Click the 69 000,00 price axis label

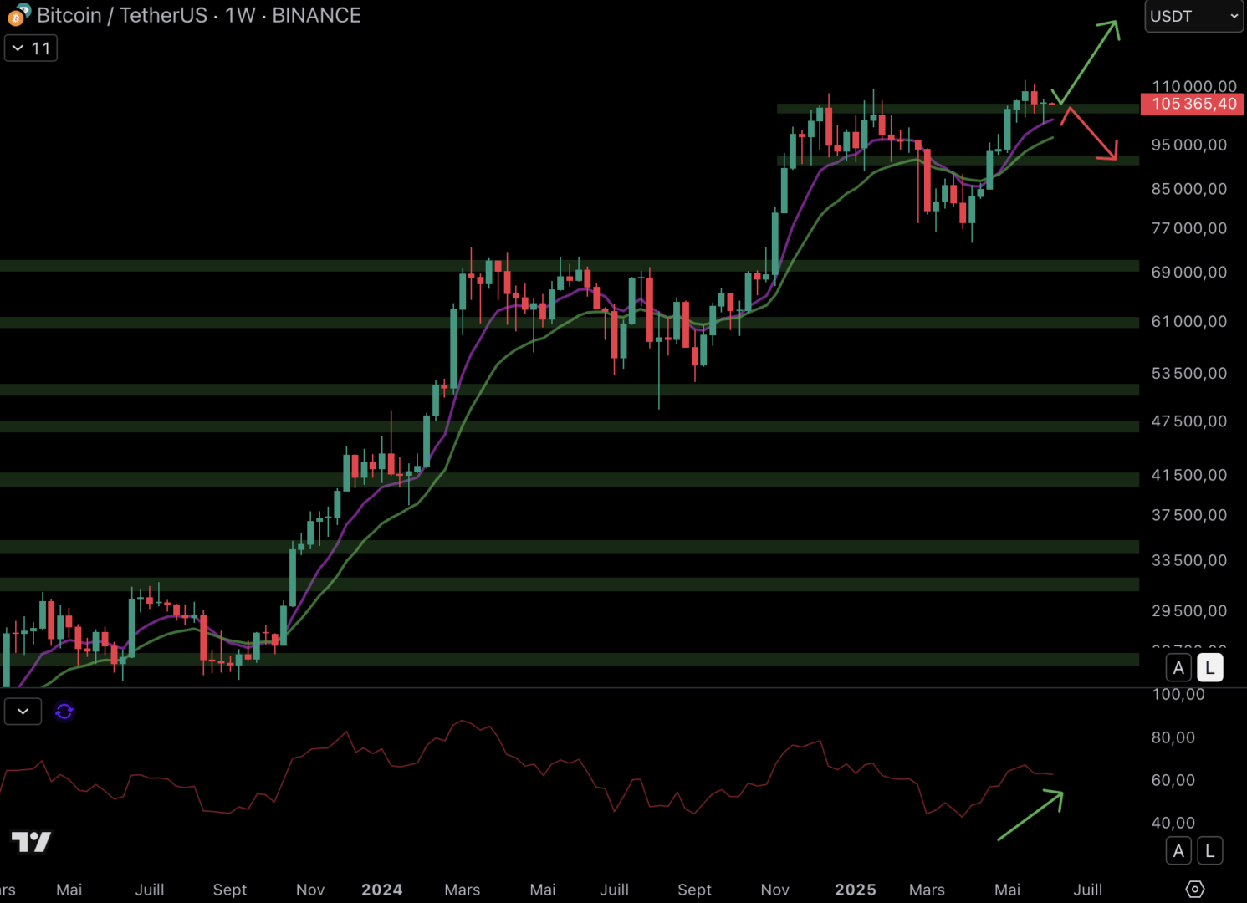(1189, 272)
